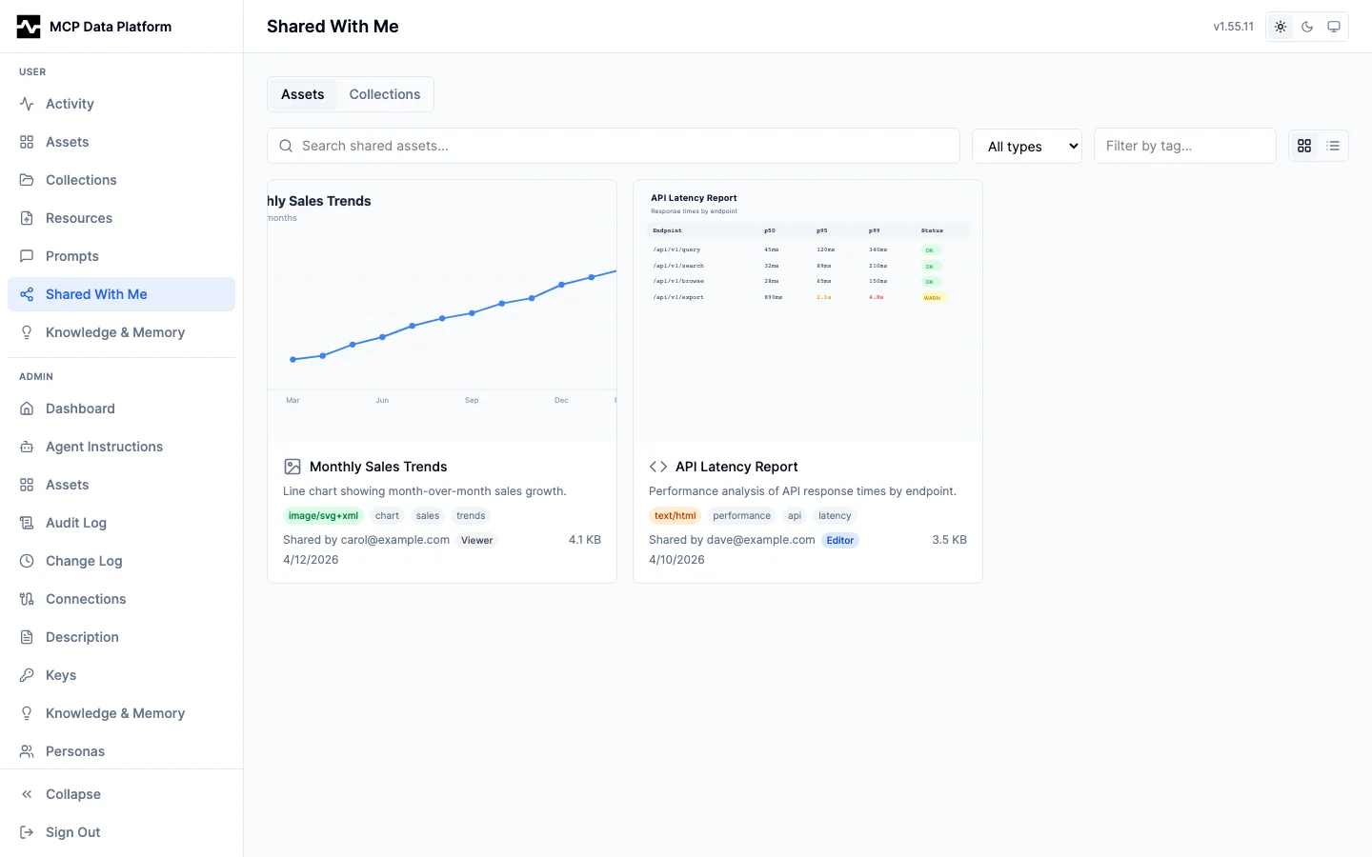
Task: Click the MCP Data Platform logo icon
Action: point(29,27)
